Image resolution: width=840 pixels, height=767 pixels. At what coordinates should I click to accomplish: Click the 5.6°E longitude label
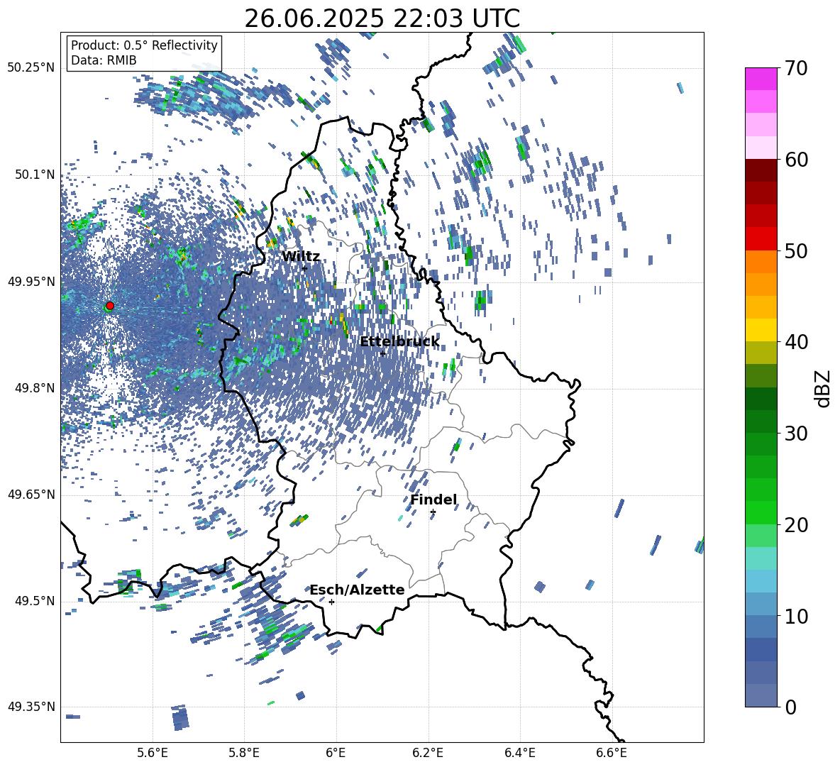153,753
